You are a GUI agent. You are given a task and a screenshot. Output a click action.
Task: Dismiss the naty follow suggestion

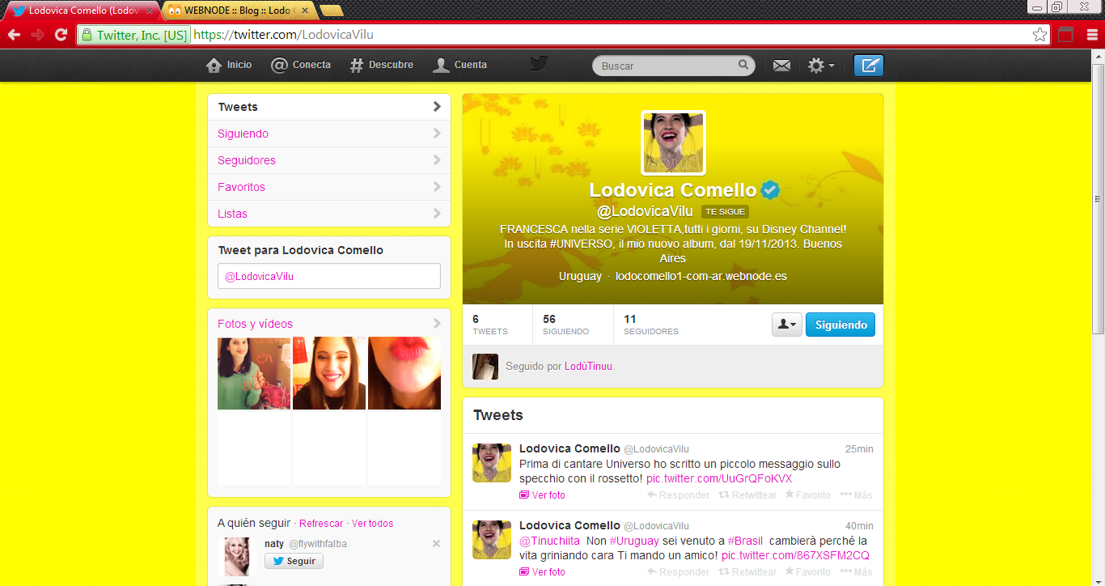[436, 544]
